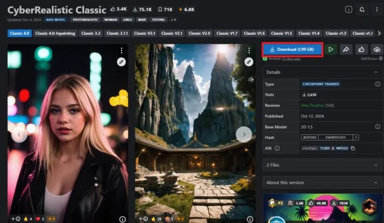Click the notification bell icon at top
384x223 pixels.
click(362, 9)
